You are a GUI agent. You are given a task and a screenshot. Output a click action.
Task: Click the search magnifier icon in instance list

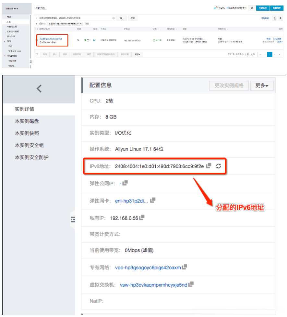(121, 18)
